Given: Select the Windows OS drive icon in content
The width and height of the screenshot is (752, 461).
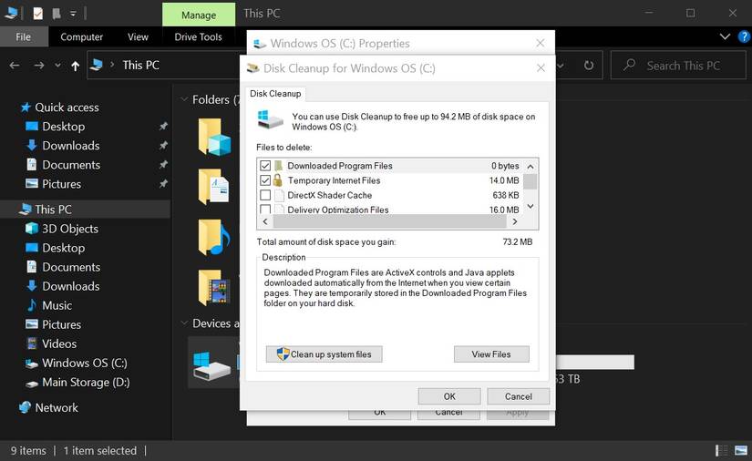Looking at the screenshot, I should point(211,366).
